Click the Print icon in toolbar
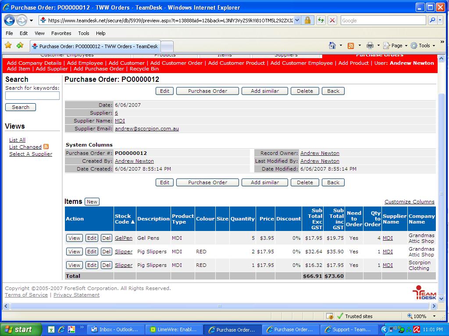Screen dimensions: 449x336 coord(370,45)
